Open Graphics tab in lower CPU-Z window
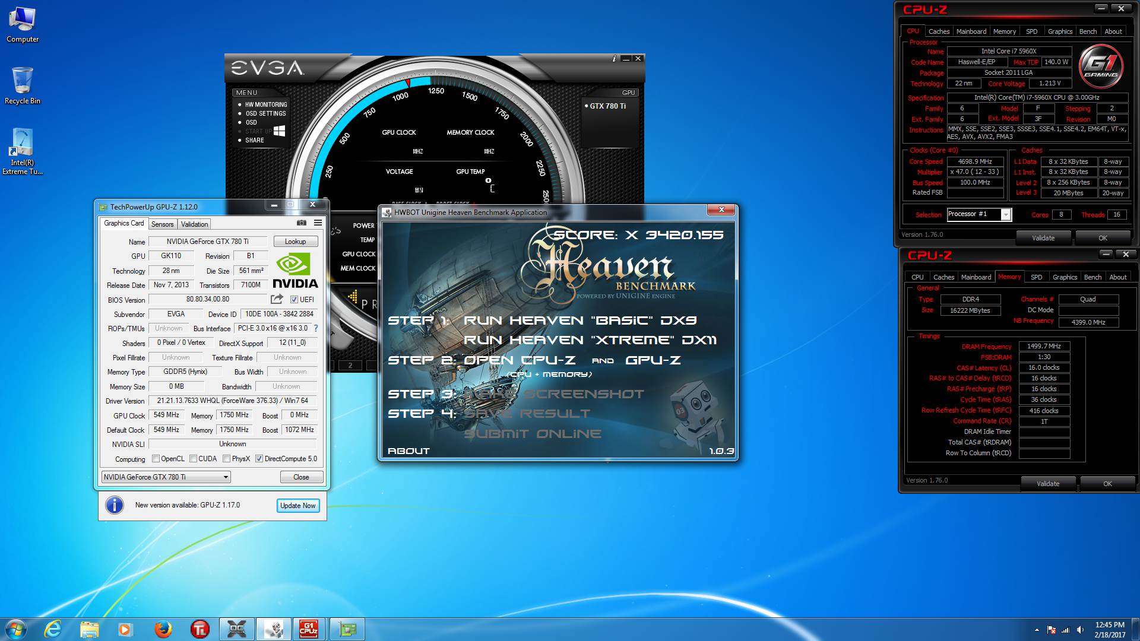The width and height of the screenshot is (1140, 641). tap(1065, 277)
